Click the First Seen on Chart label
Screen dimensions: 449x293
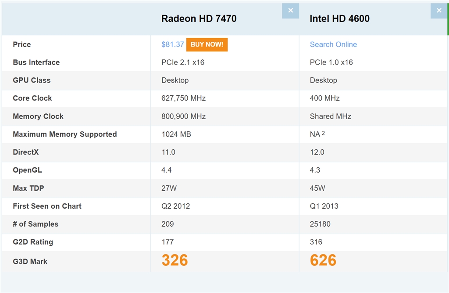47,206
